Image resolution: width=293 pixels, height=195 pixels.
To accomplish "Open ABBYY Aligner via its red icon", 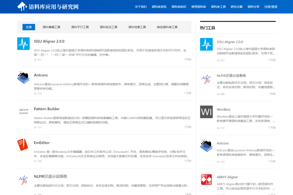I will [x=206, y=179].
